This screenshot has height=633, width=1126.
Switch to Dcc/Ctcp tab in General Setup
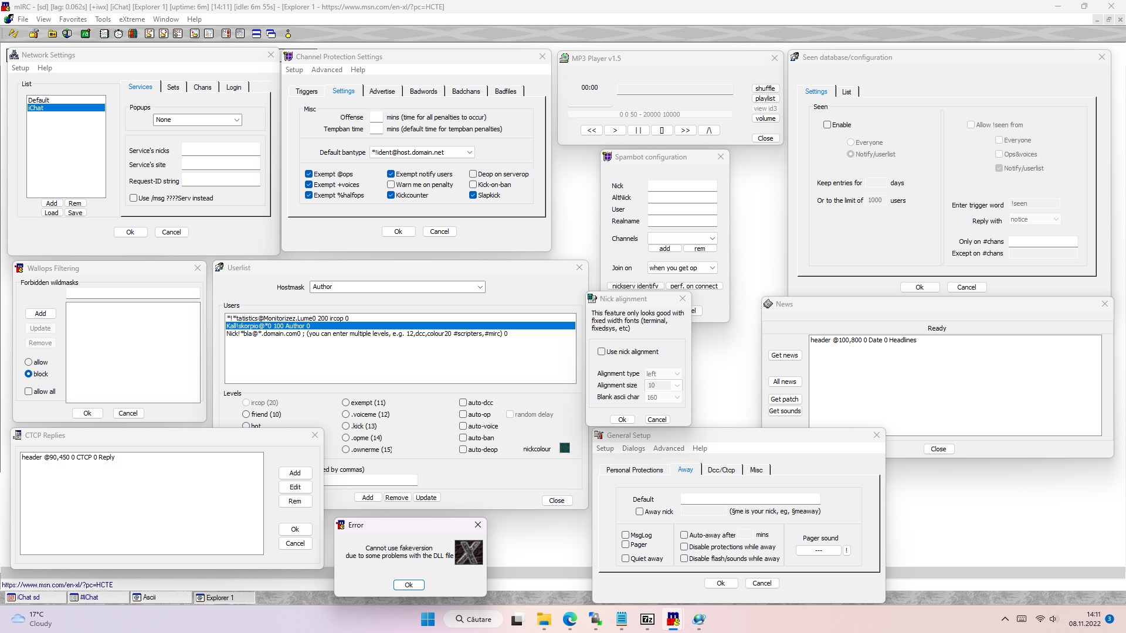(x=721, y=470)
